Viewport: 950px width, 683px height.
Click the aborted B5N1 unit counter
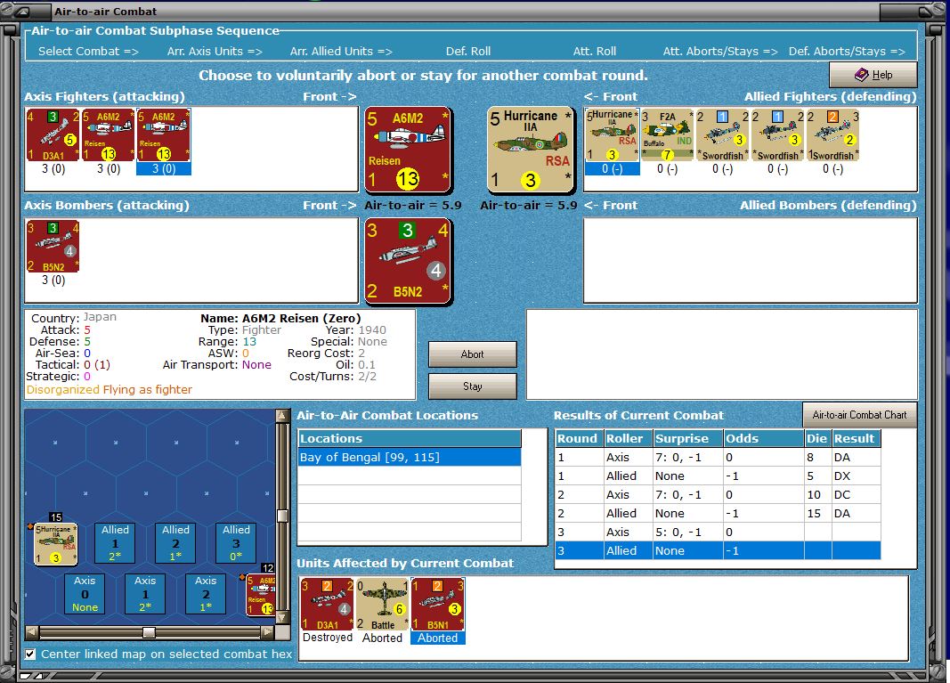[437, 605]
